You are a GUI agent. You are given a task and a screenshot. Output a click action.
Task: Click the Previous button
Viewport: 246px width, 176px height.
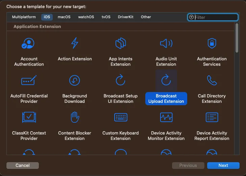tap(188, 165)
